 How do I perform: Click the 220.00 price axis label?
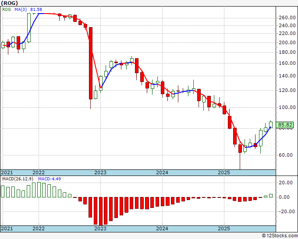pyautogui.click(x=287, y=33)
